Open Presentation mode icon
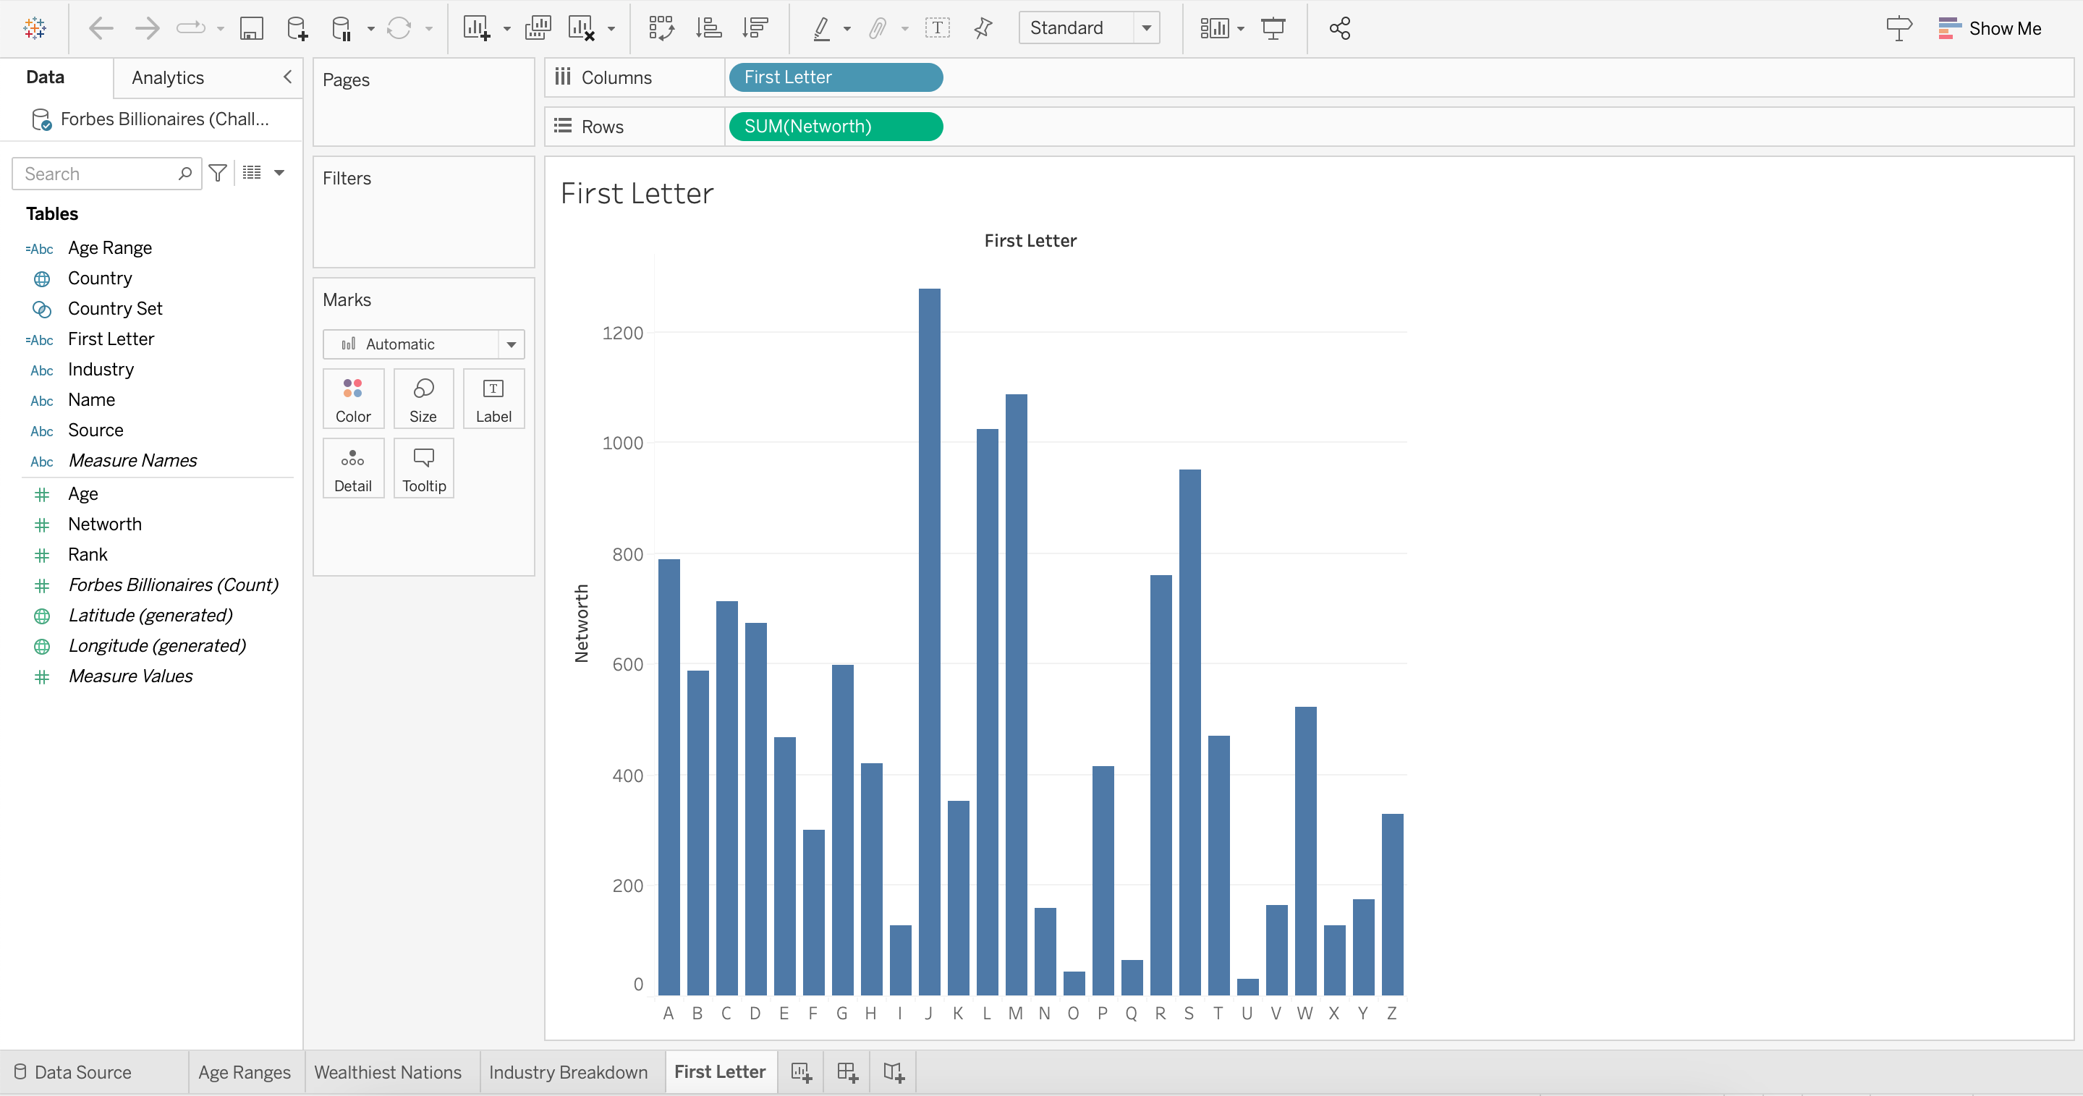This screenshot has height=1096, width=2083. 1273,29
